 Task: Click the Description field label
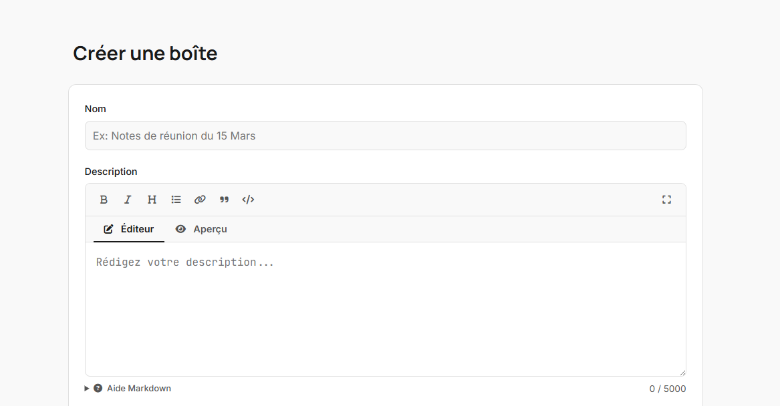point(111,172)
